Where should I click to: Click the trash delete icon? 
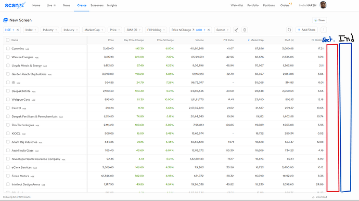pos(245,30)
